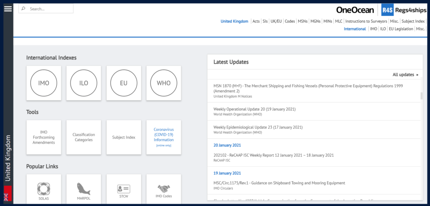Open the hamburger menu icon
The height and width of the screenshot is (206, 430).
[8, 9]
